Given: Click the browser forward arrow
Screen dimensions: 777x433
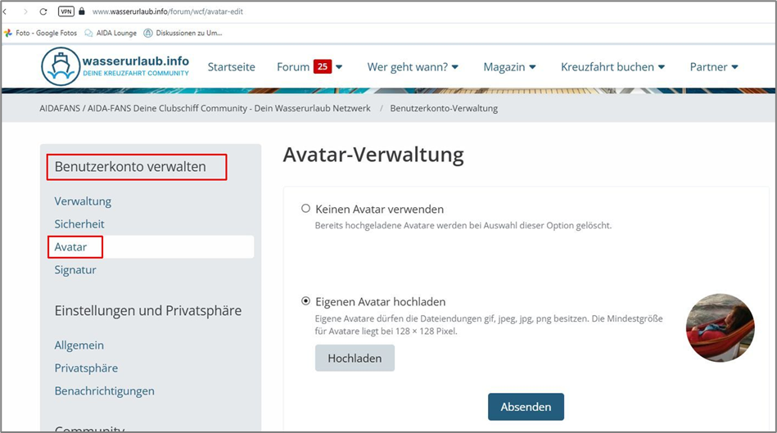Looking at the screenshot, I should (25, 12).
